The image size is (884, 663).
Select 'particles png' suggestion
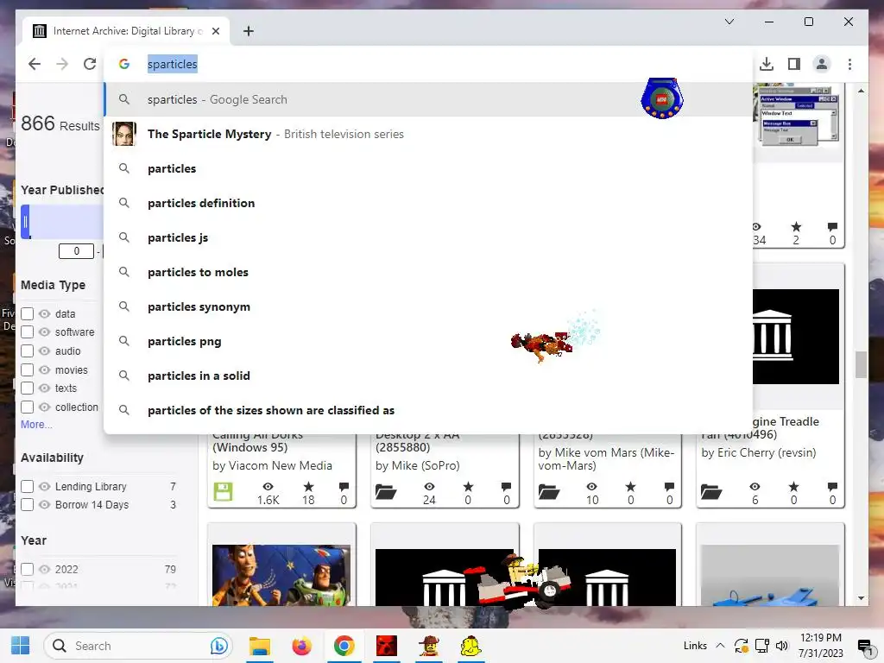click(428, 341)
